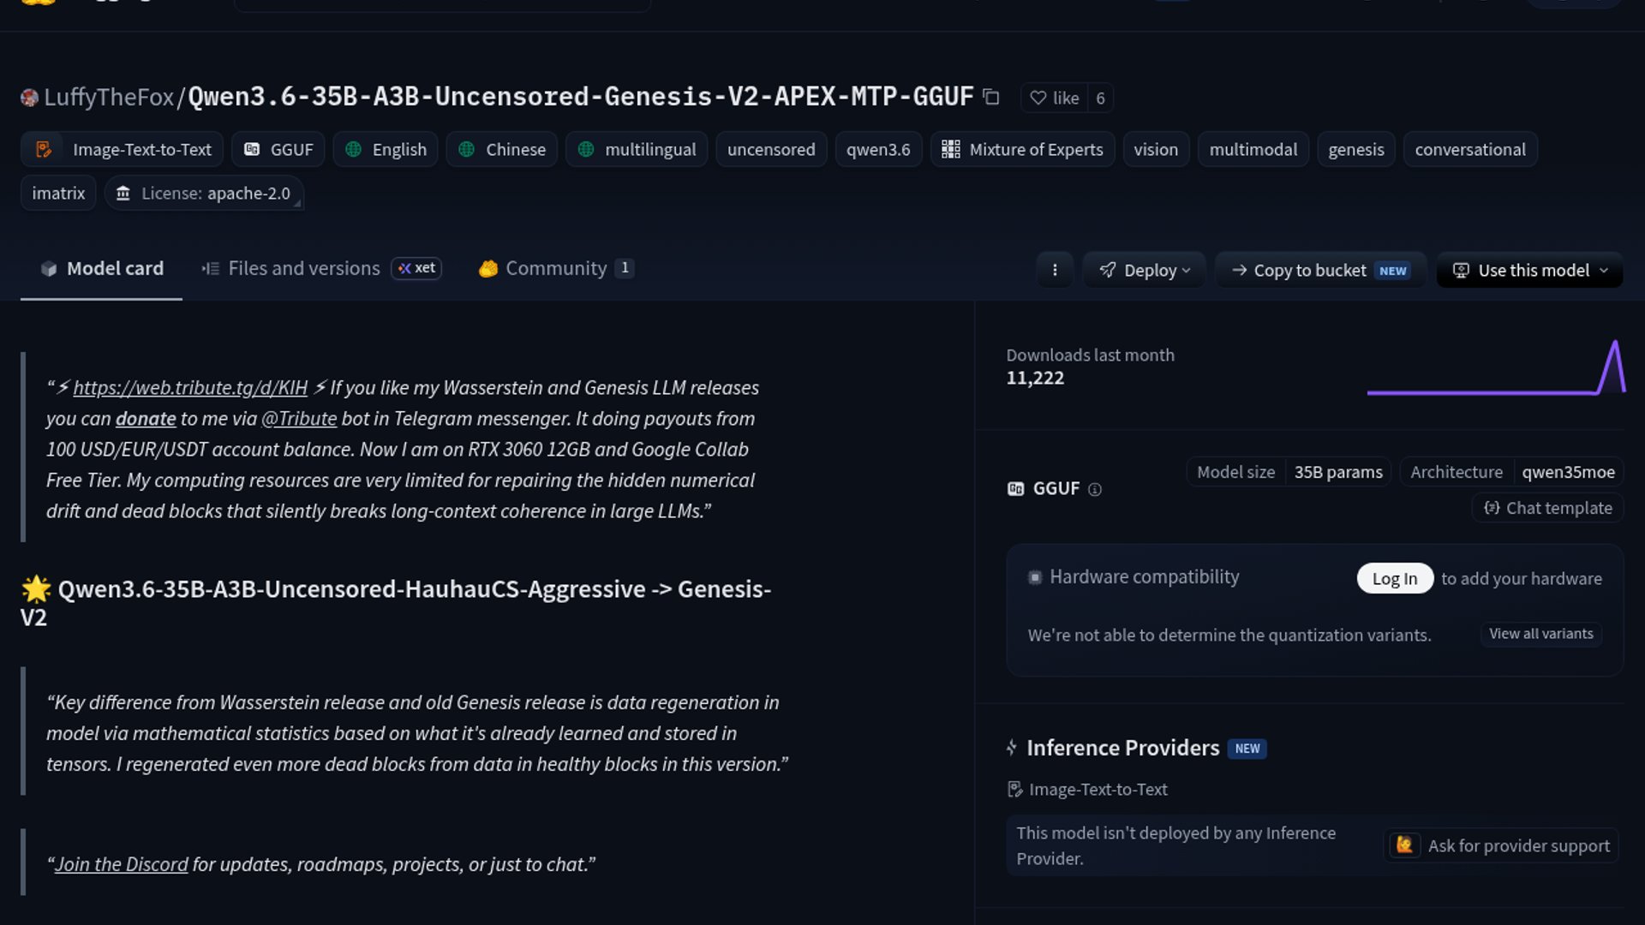The image size is (1645, 925).
Task: Click the vision tag
Action: [x=1156, y=149]
